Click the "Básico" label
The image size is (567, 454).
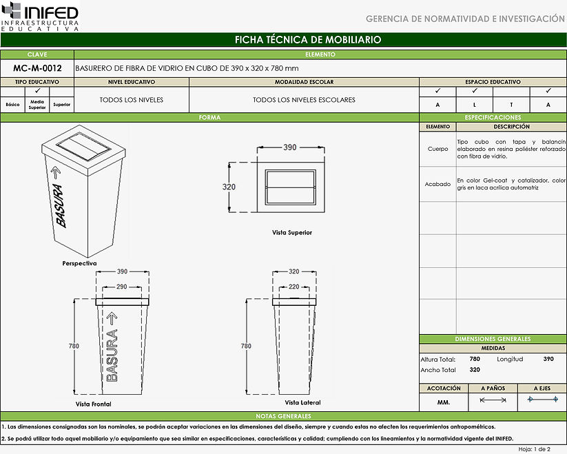point(12,105)
